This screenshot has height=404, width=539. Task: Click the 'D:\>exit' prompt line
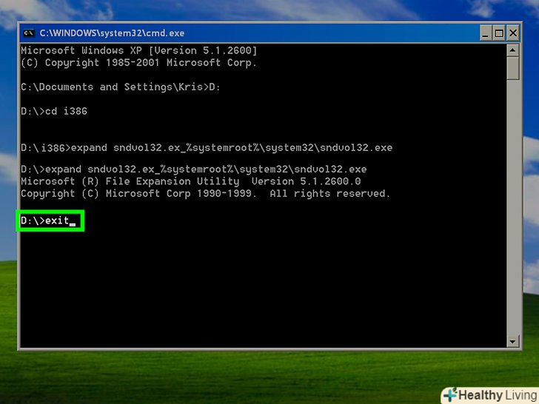tap(48, 220)
